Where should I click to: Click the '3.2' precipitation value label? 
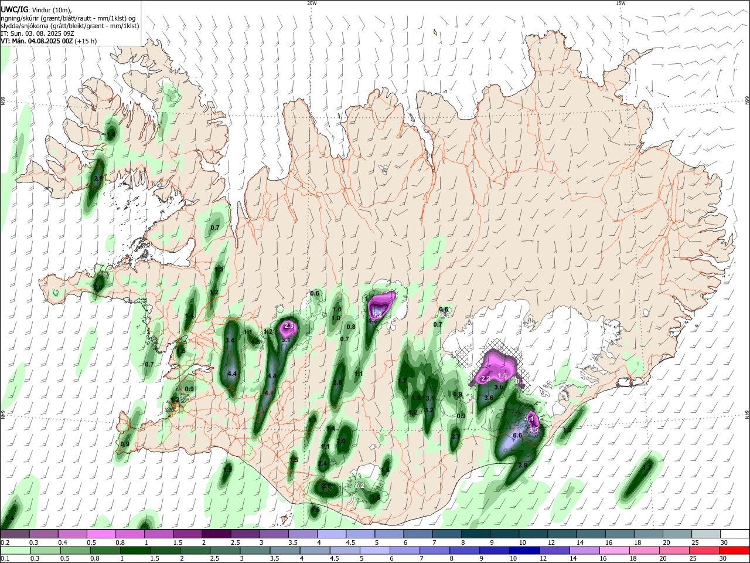429,410
